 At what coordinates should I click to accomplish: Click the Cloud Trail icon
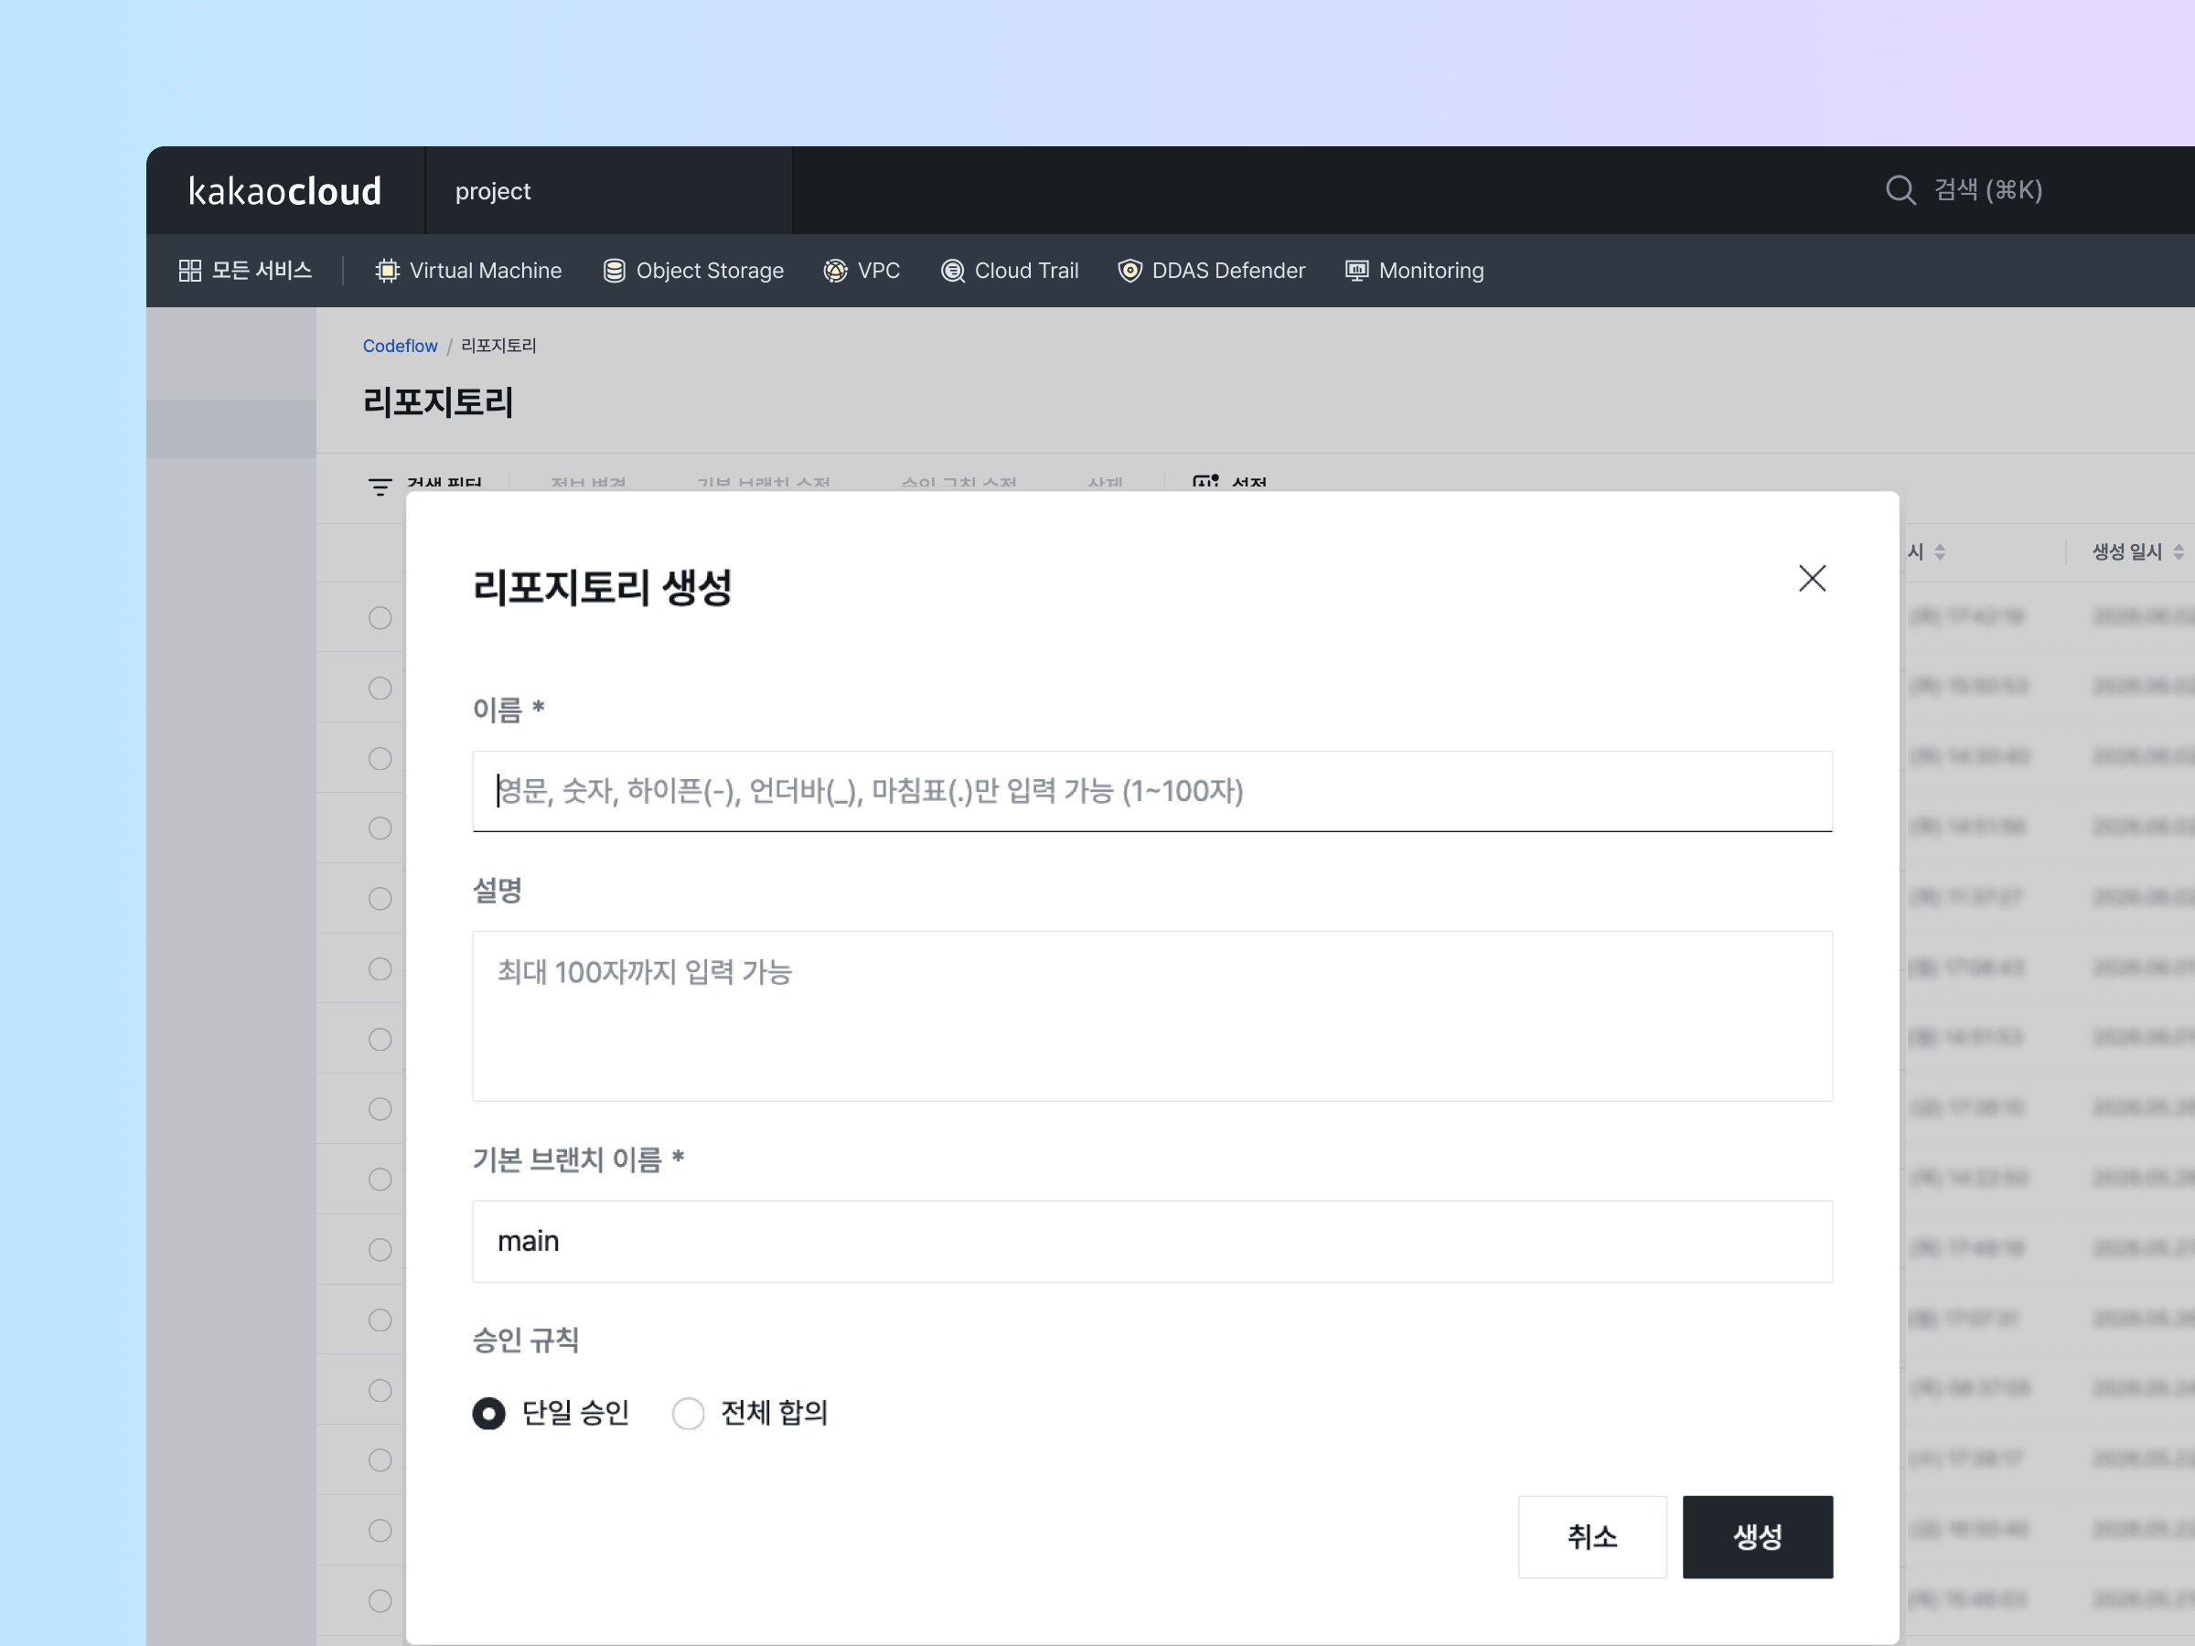953,270
